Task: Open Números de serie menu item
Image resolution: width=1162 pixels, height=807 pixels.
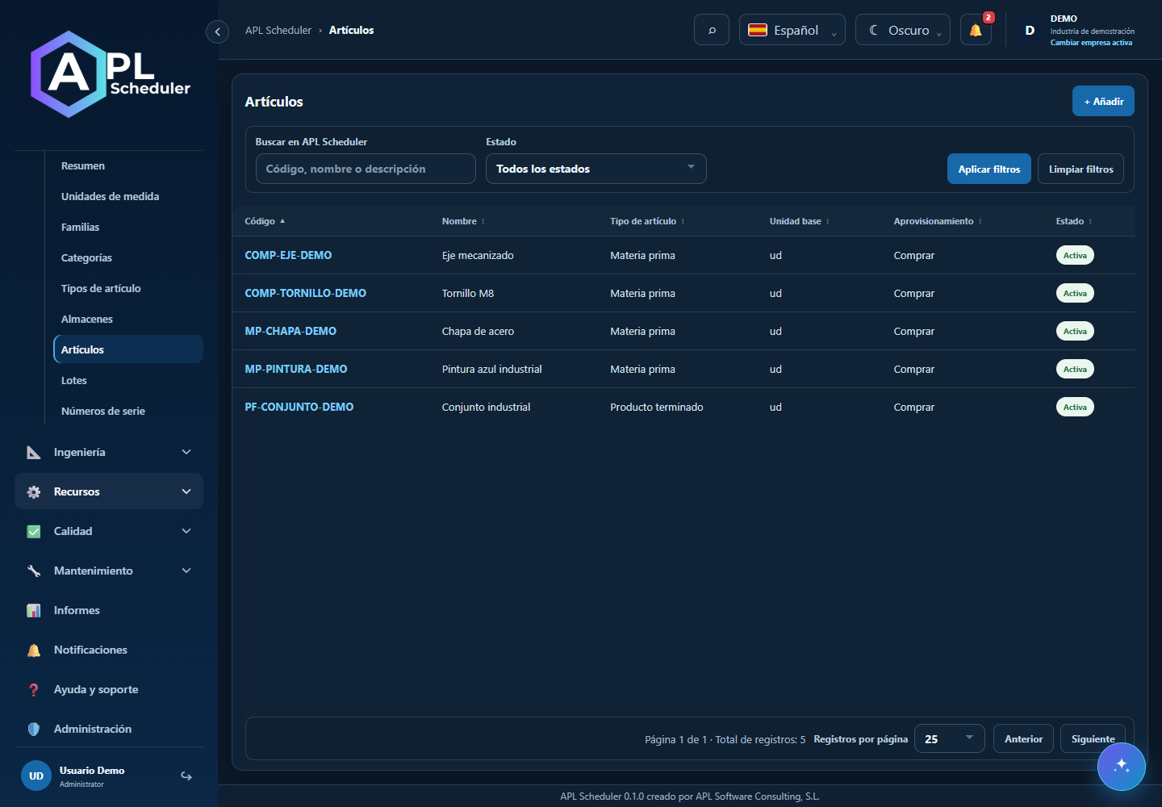Action: point(128,412)
